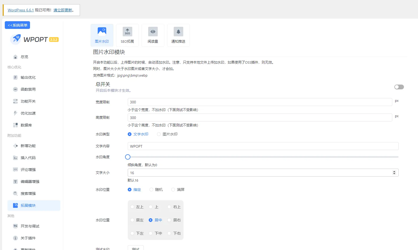Click the 高度限制 input field

(x=260, y=117)
